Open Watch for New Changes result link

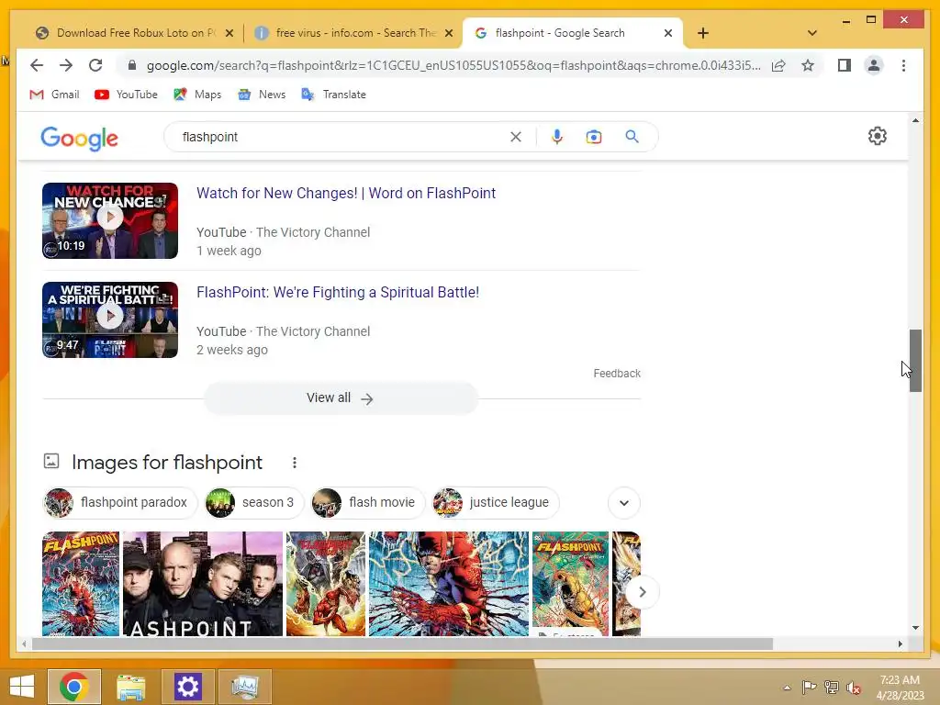(x=346, y=193)
